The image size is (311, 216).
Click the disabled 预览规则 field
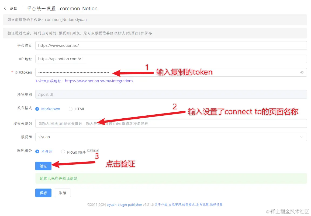(171, 94)
